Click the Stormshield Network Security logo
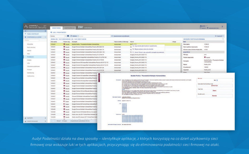Screen dimensions: 249x154 (34, 27)
